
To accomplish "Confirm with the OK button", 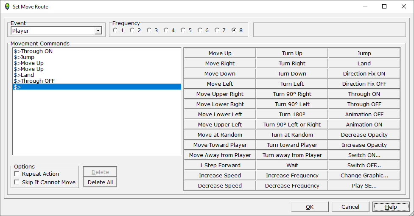I will coord(310,207).
